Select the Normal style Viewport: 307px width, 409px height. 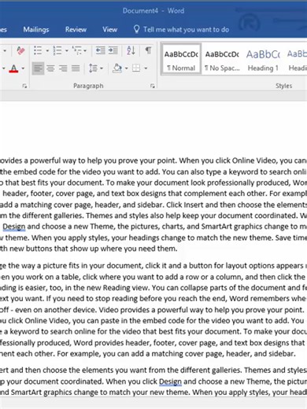click(181, 60)
